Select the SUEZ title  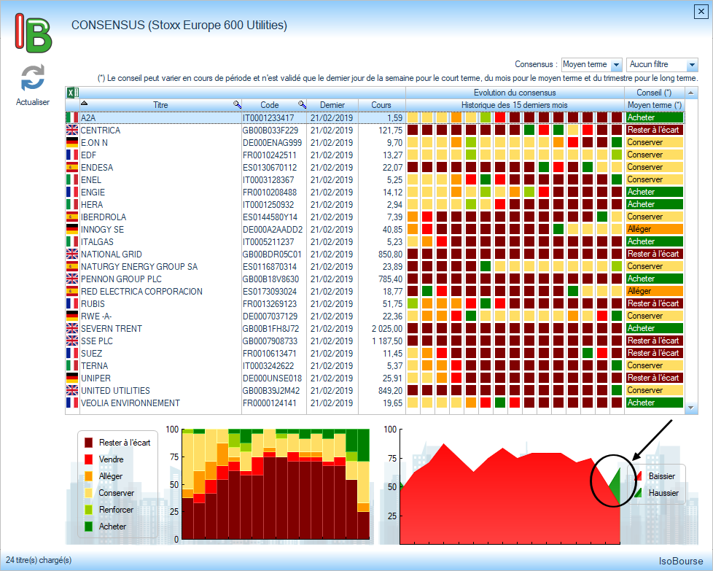click(91, 354)
